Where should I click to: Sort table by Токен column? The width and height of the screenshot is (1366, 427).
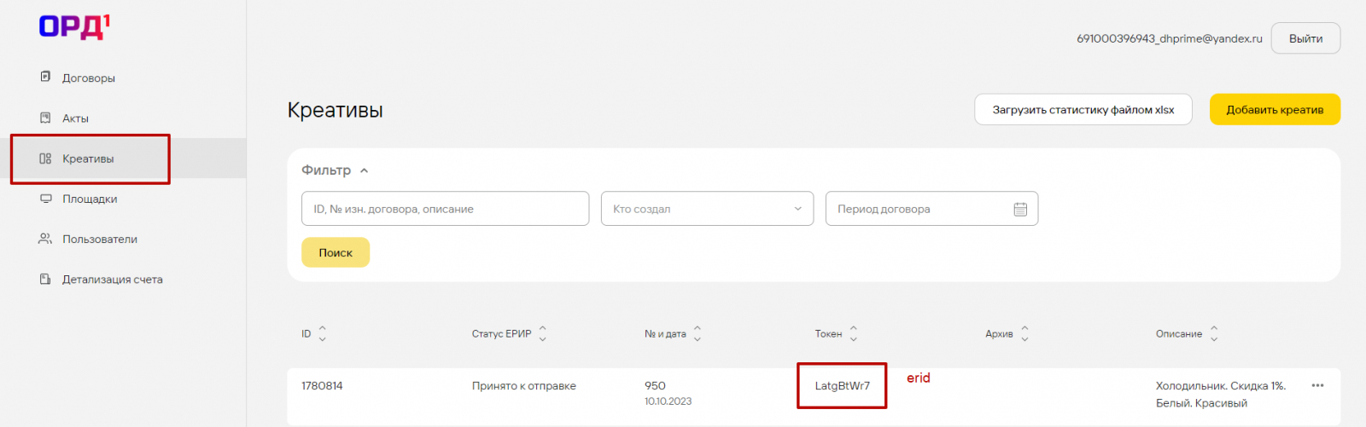coord(853,334)
